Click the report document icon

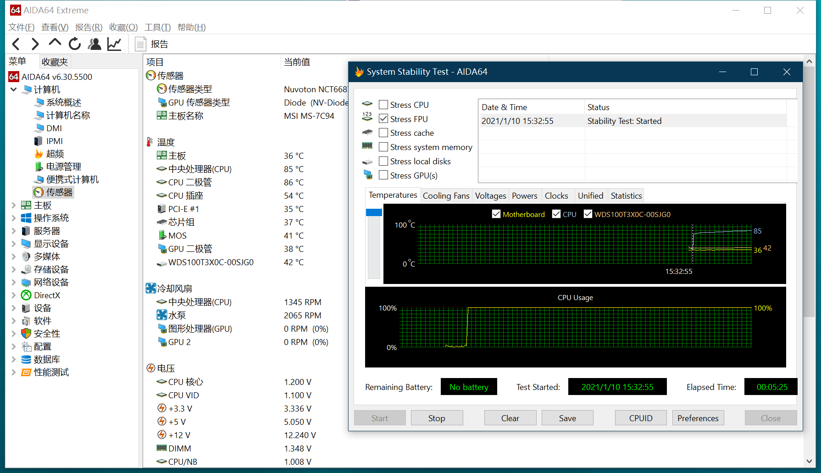(140, 44)
